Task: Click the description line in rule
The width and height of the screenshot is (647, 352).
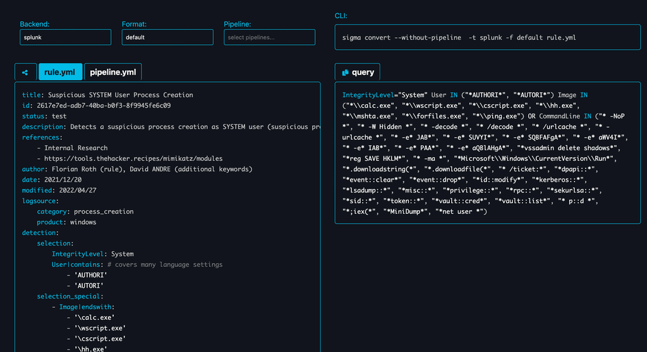Action: [171, 127]
